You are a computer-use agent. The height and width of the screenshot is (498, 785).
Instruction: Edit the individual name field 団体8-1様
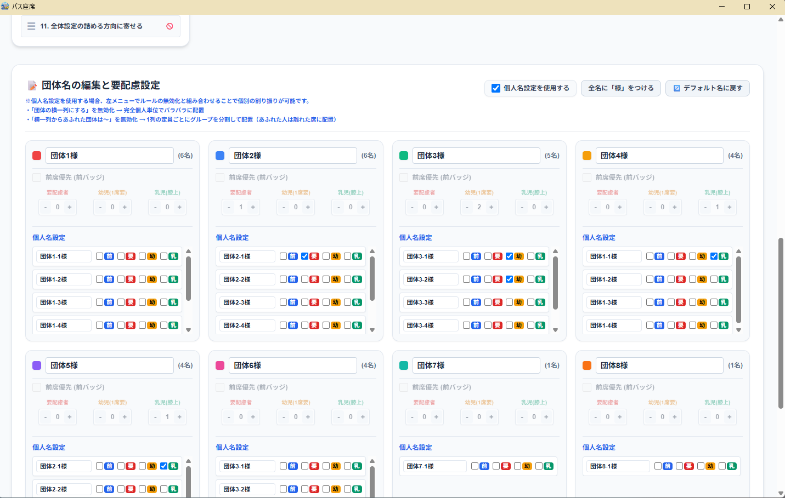618,466
